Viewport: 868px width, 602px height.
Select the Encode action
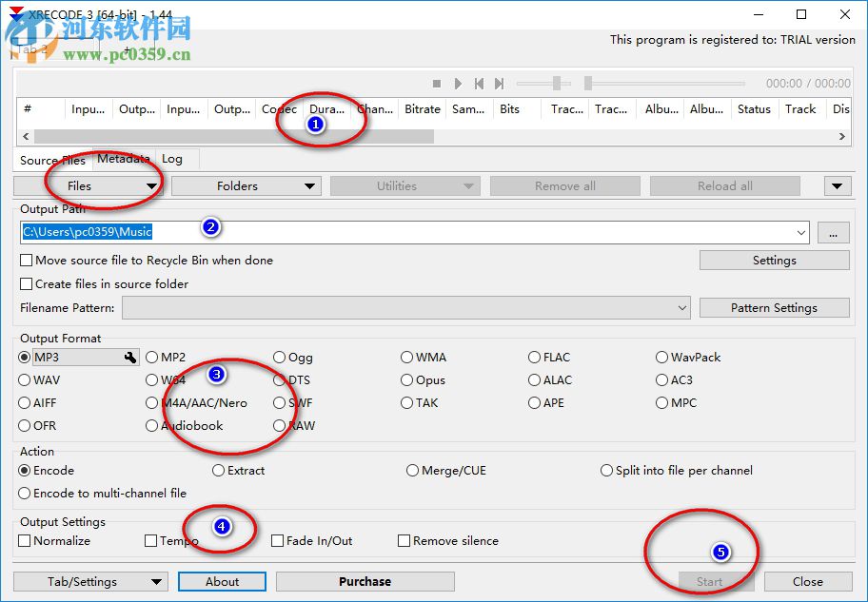pos(25,471)
